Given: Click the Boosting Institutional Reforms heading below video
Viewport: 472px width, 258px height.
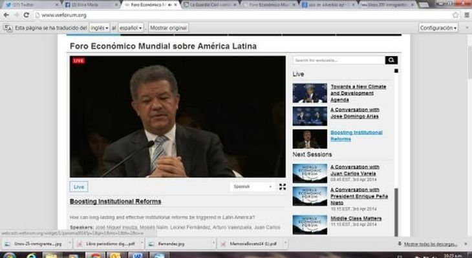Looking at the screenshot, I should [x=115, y=201].
